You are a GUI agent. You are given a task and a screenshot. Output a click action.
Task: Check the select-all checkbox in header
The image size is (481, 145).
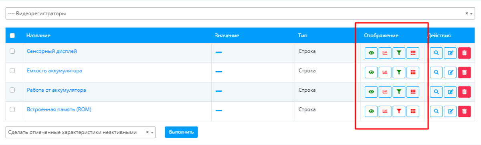[x=12, y=36]
